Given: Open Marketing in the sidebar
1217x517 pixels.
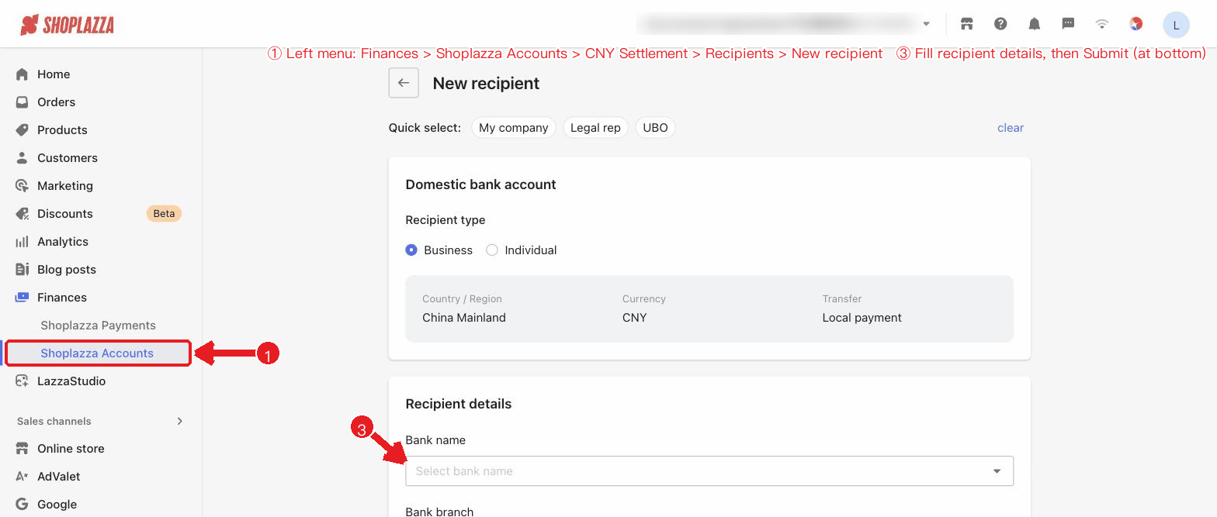Looking at the screenshot, I should pyautogui.click(x=65, y=186).
